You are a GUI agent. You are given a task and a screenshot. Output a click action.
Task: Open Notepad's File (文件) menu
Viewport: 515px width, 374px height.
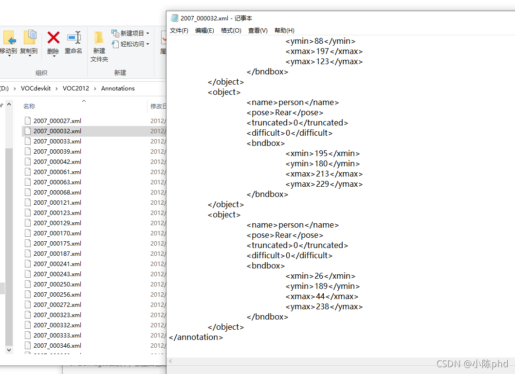click(179, 31)
